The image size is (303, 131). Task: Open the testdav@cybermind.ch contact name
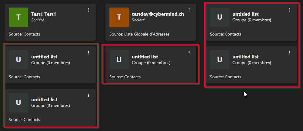(158, 14)
